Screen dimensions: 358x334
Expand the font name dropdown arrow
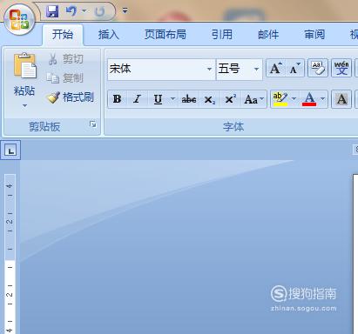(x=209, y=70)
